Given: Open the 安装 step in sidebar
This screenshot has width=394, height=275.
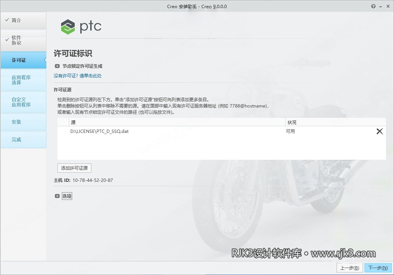Looking at the screenshot, I should pos(23,122).
